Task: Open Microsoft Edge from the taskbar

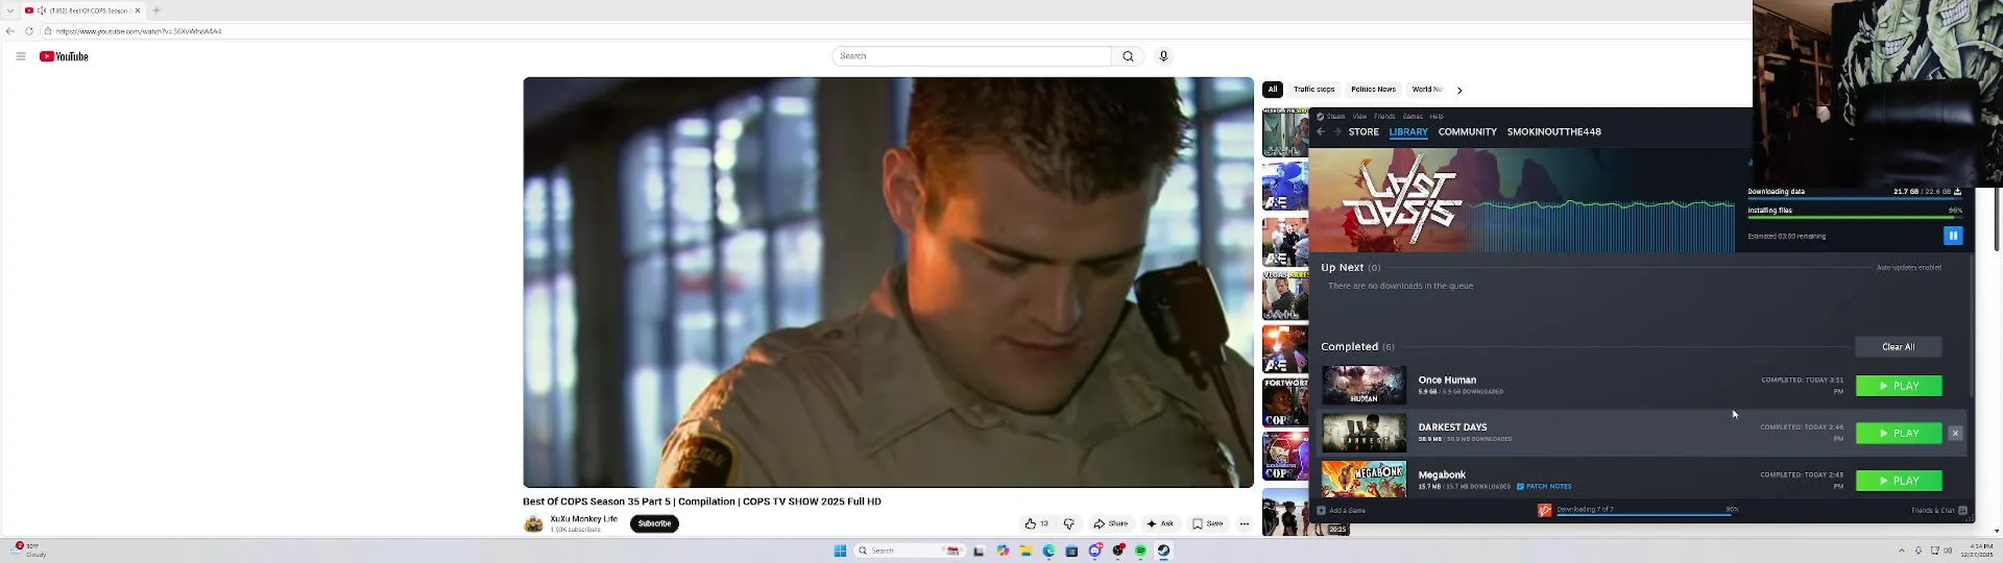Action: point(1048,550)
